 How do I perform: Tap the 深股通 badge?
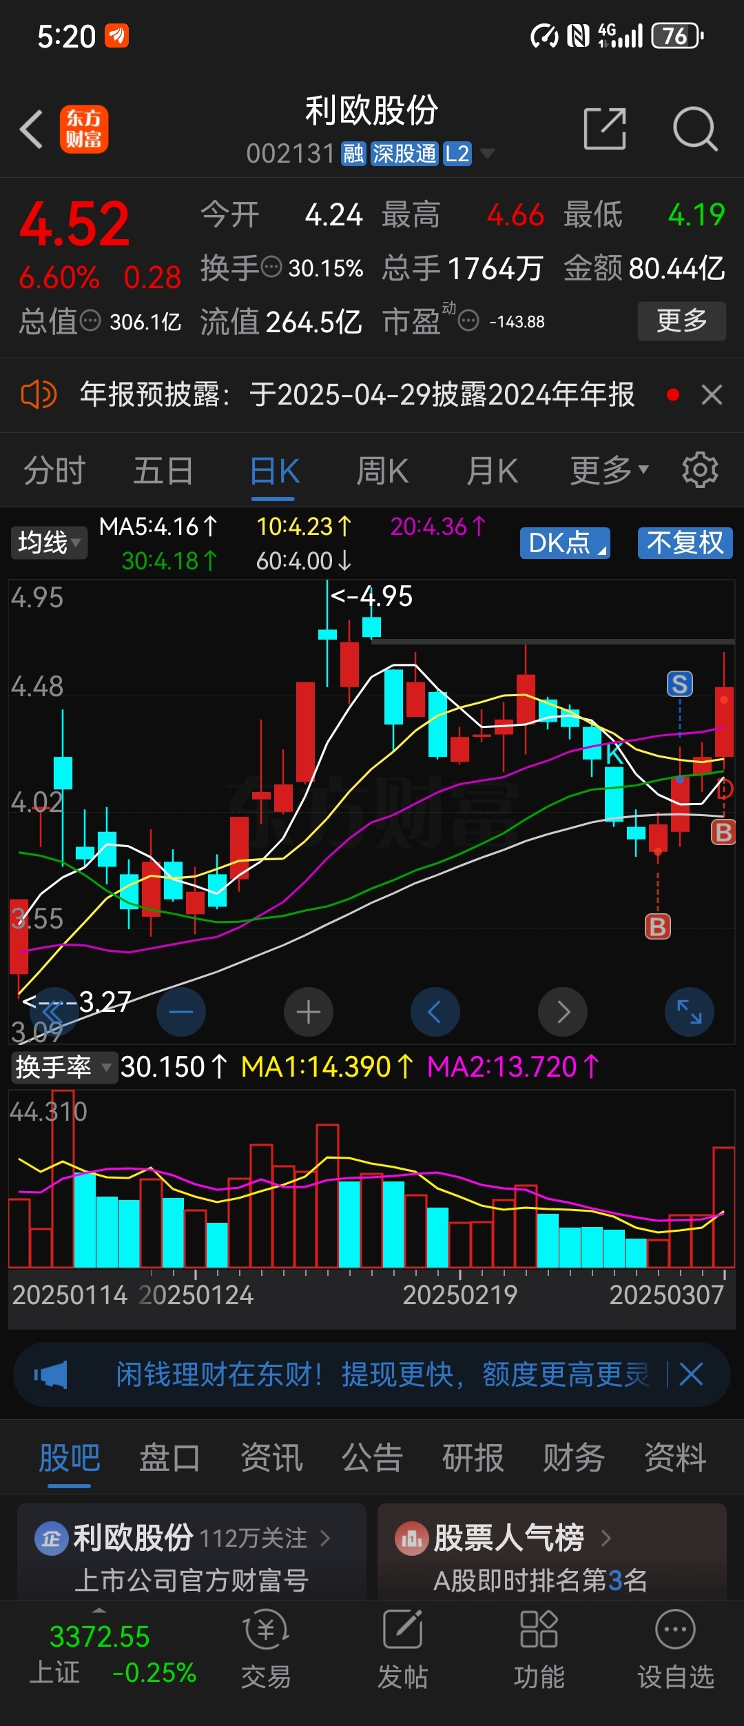[404, 153]
